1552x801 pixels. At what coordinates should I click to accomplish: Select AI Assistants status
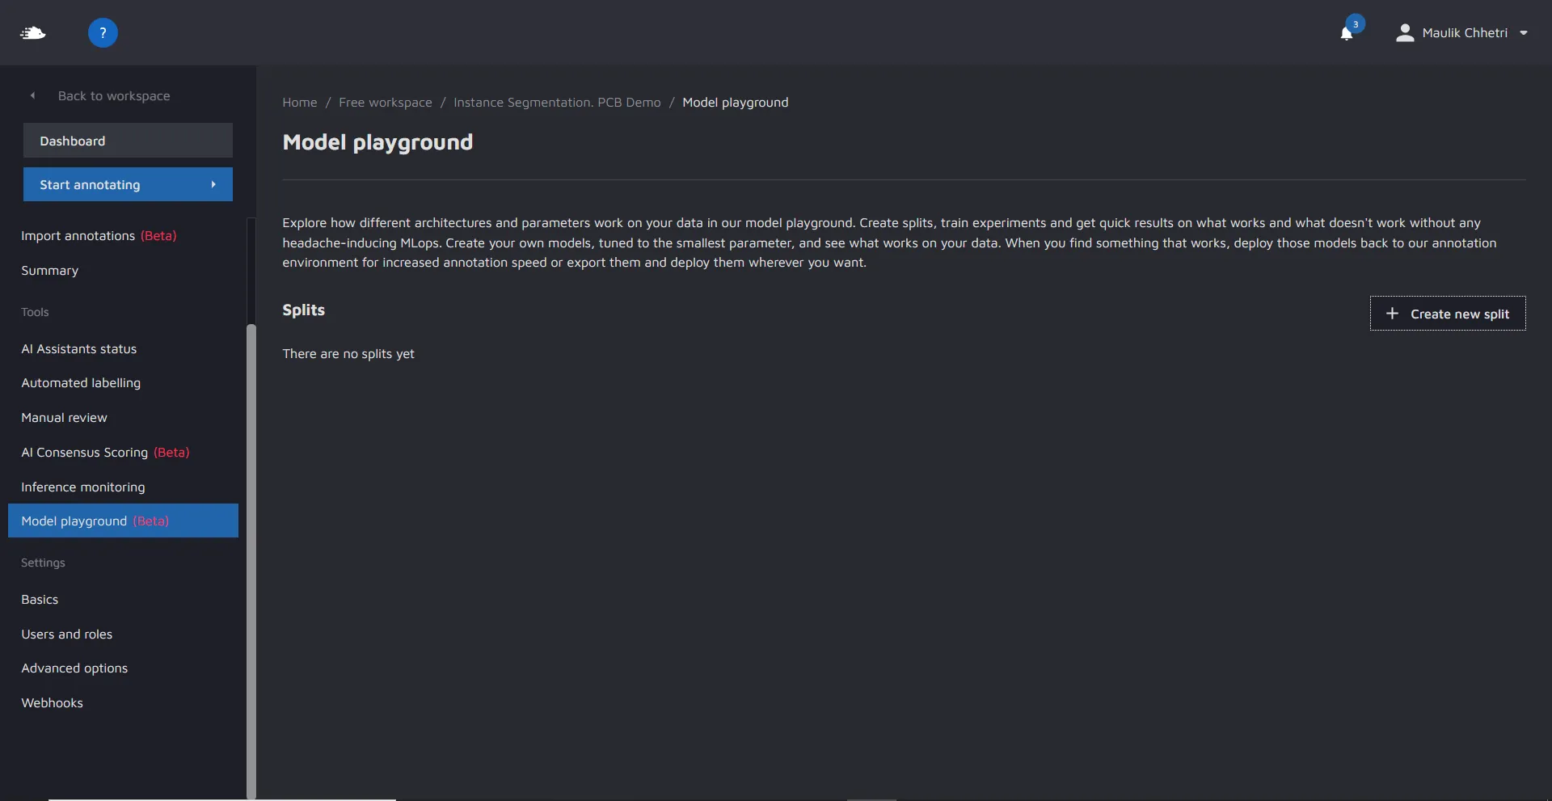point(79,349)
